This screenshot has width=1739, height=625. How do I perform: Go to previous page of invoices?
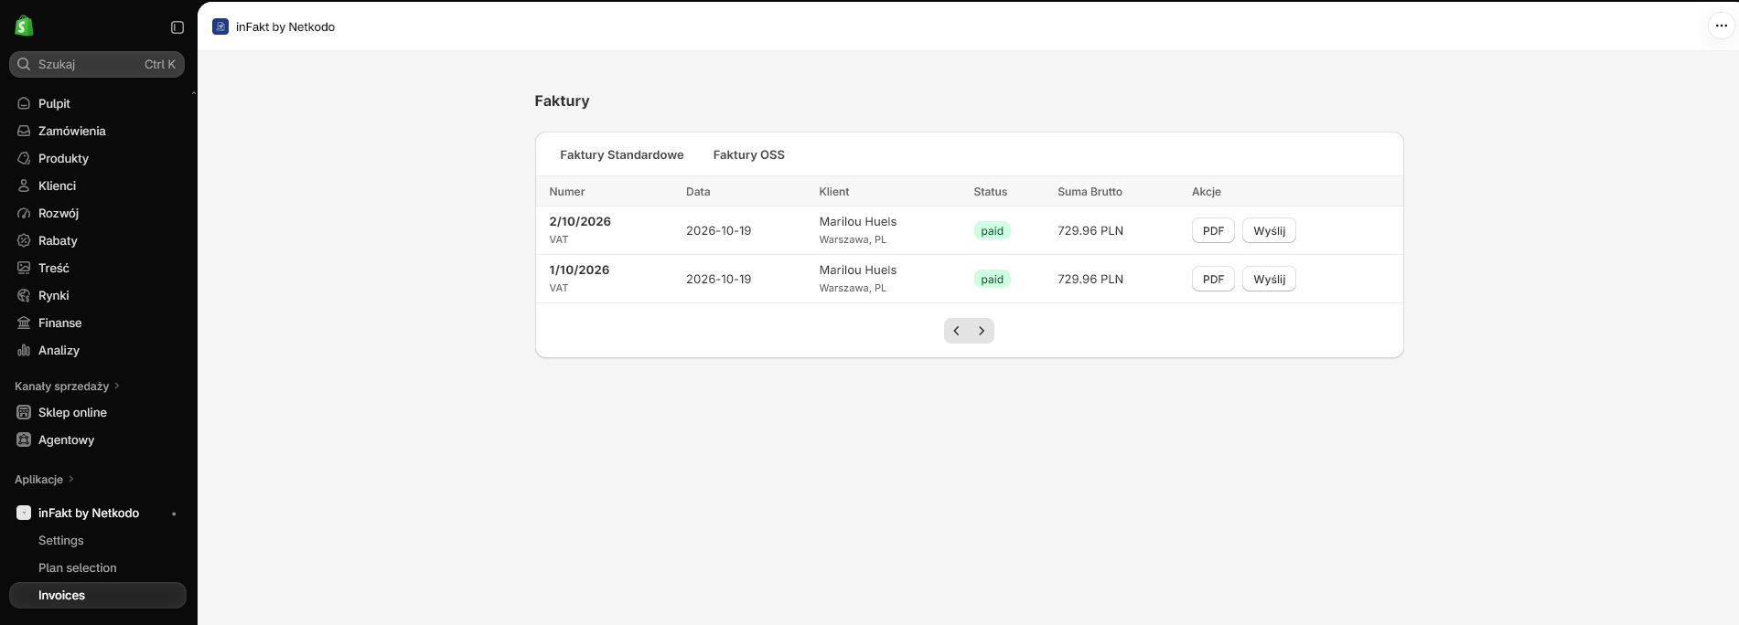click(x=956, y=331)
